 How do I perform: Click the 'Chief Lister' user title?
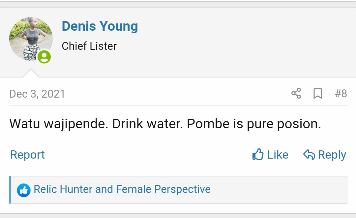pos(89,46)
